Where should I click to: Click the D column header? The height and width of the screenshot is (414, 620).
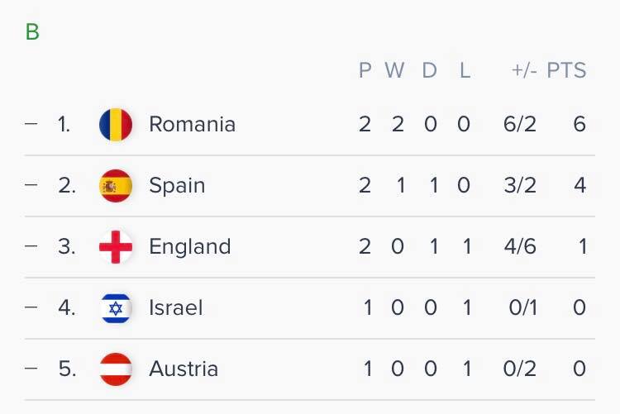coord(429,71)
